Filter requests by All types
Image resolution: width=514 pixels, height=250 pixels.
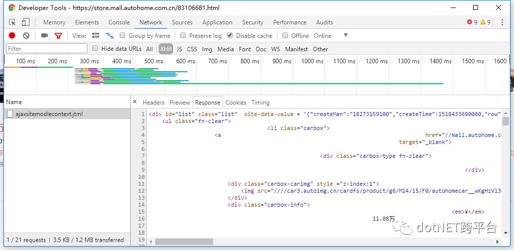150,49
